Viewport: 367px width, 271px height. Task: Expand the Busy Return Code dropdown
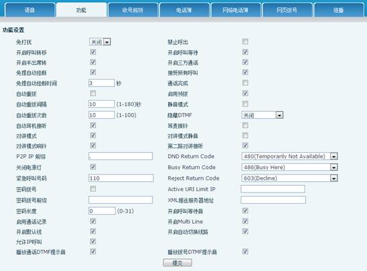(x=290, y=167)
